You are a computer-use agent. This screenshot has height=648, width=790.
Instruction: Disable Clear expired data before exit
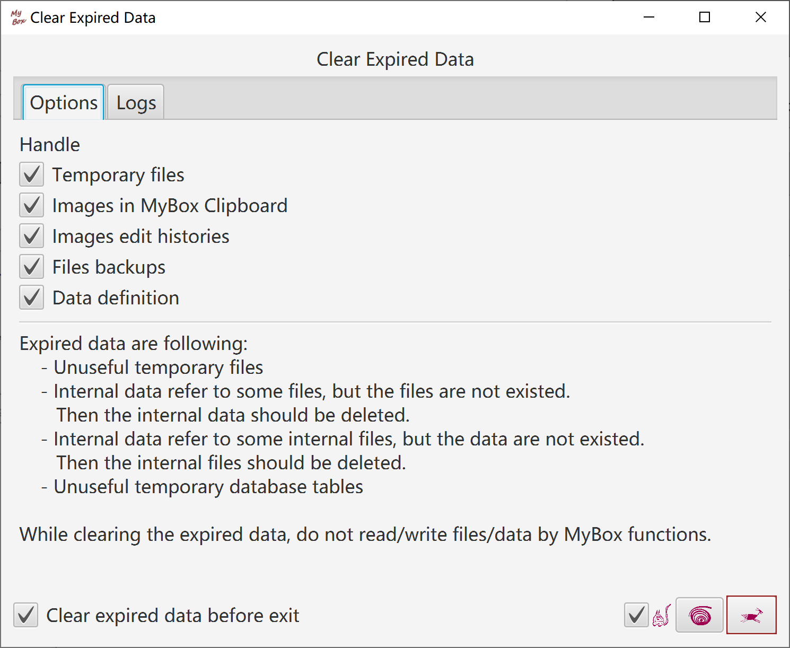26,615
